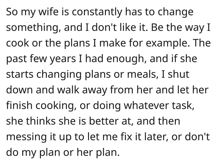Click the word "finish" starting the seventh line

coord(19,104)
